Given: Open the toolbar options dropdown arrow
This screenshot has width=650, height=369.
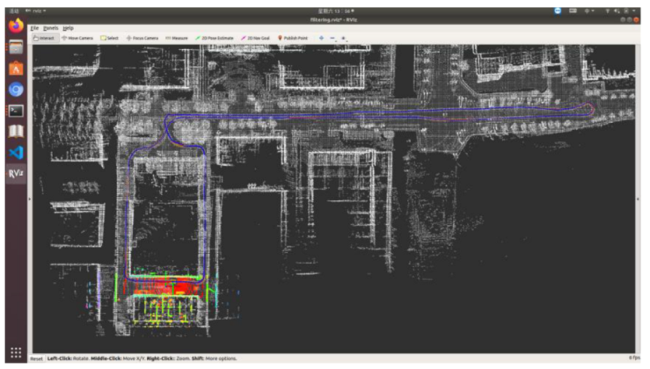Looking at the screenshot, I should point(343,39).
